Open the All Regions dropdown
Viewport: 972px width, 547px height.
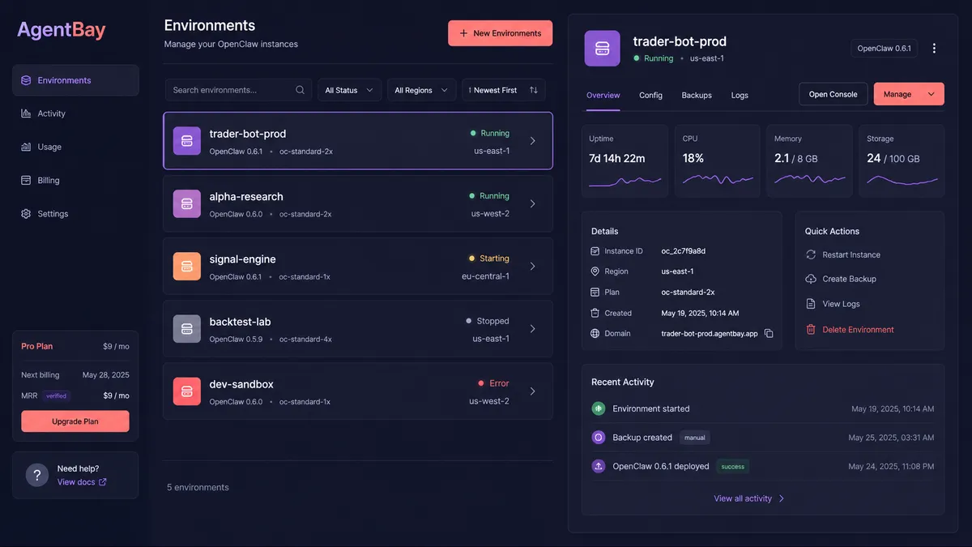pos(421,90)
